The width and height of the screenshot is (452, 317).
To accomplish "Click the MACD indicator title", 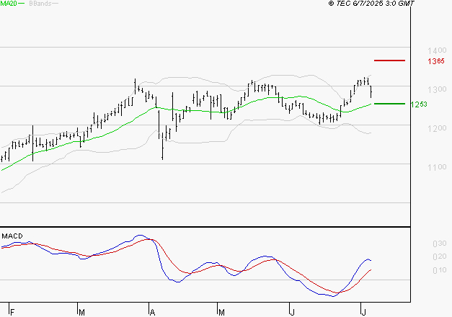I will (11, 236).
